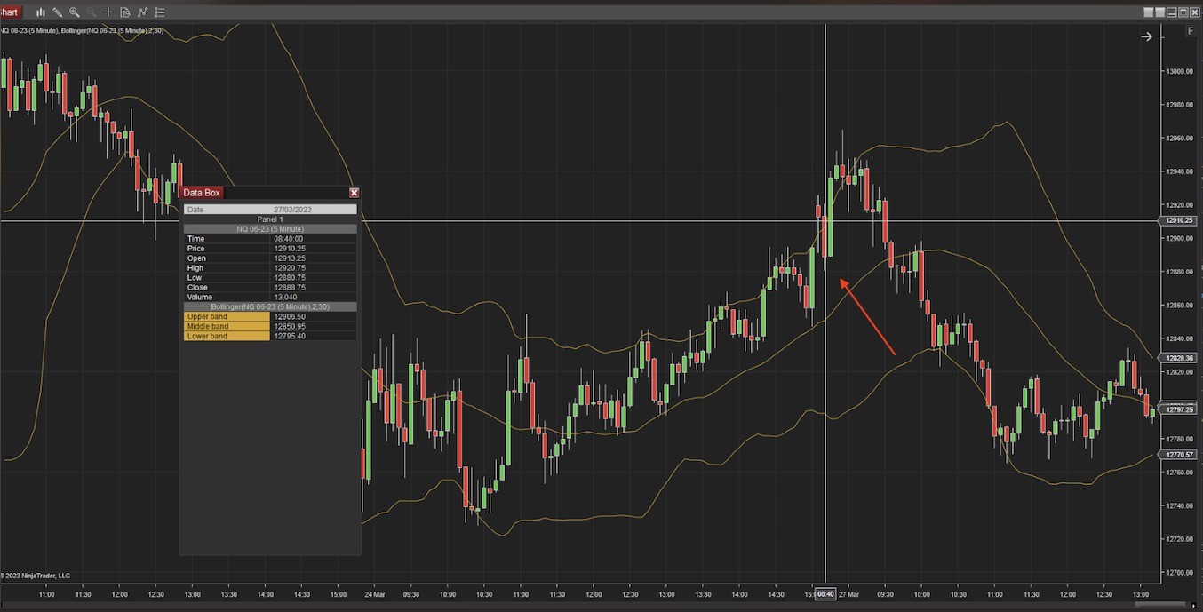Select the NQ 06-23 (5 Minute) header row
This screenshot has width=1203, height=612.
(269, 228)
